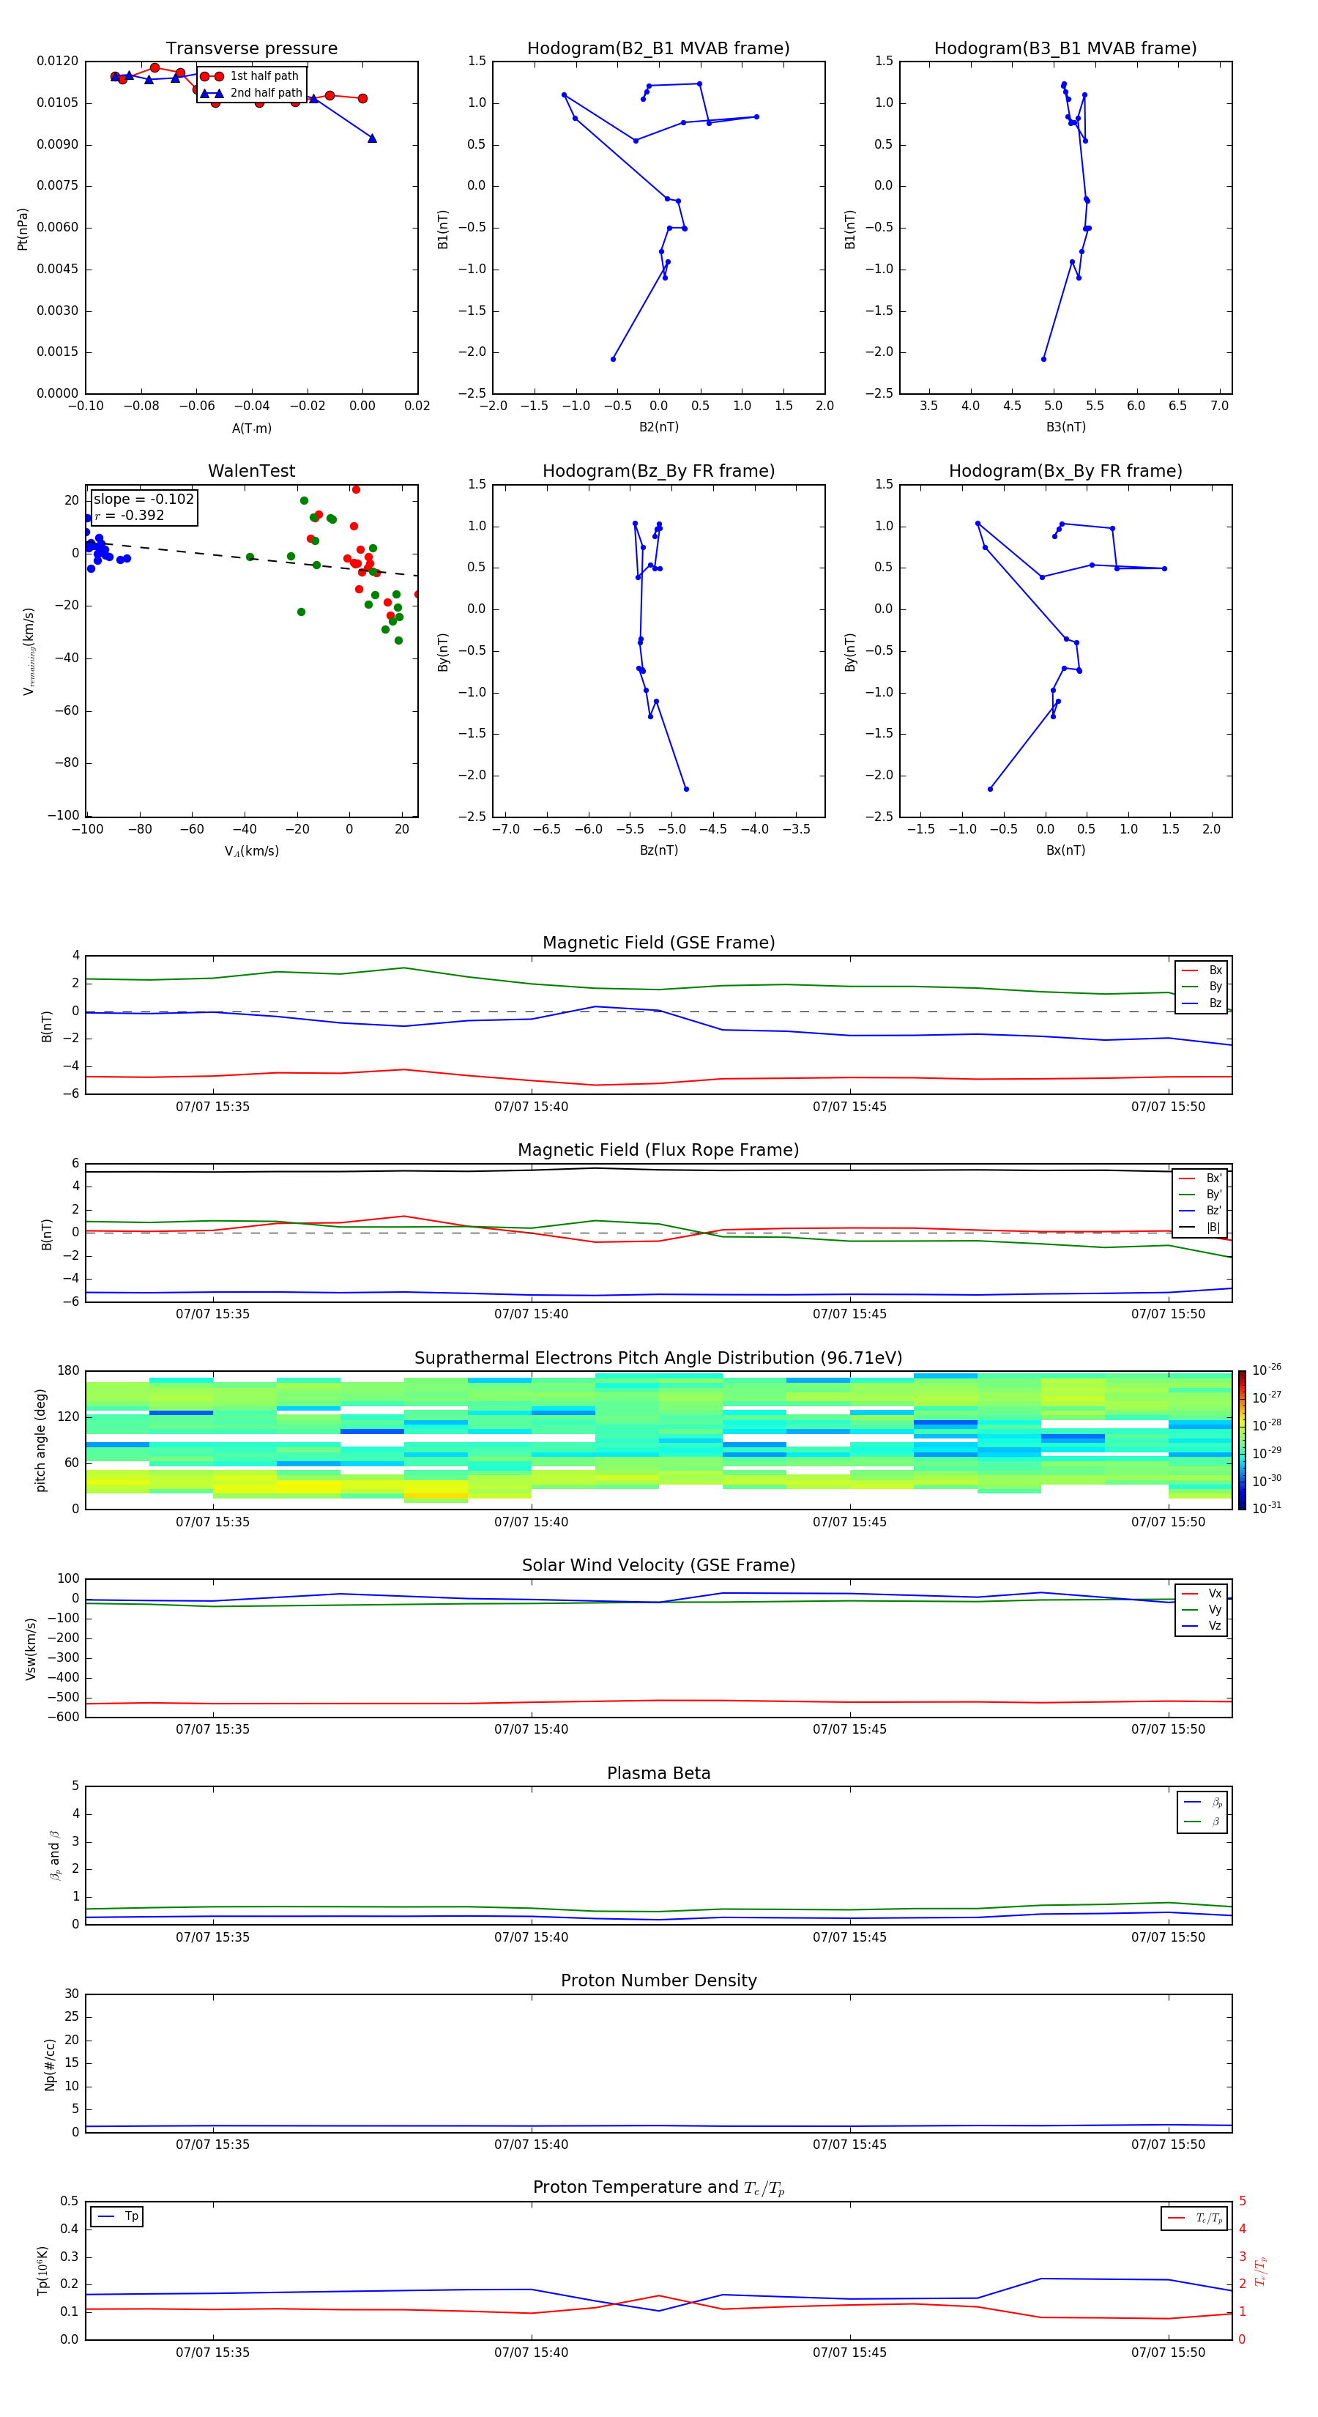Click the Vsw(km/s) axis label
Screen dimensions: 1318x2417
coord(30,1649)
